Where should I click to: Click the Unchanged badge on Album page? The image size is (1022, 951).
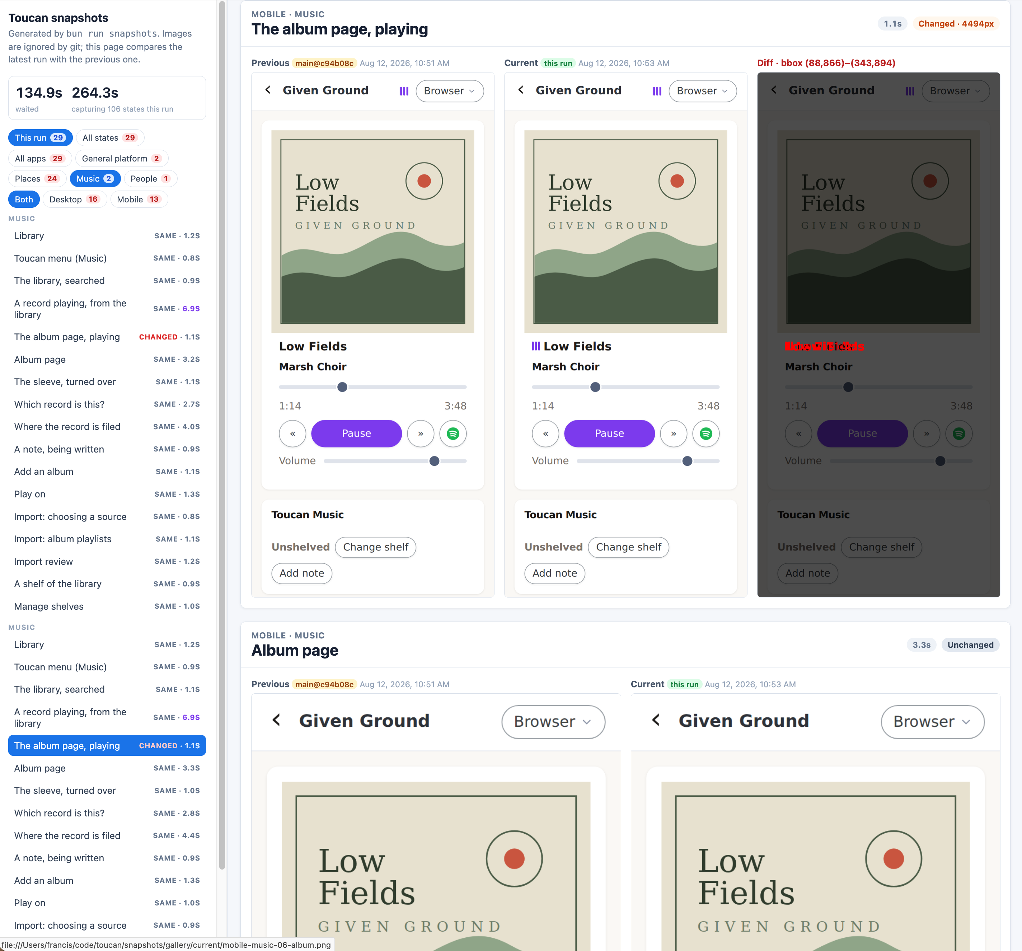click(x=970, y=645)
